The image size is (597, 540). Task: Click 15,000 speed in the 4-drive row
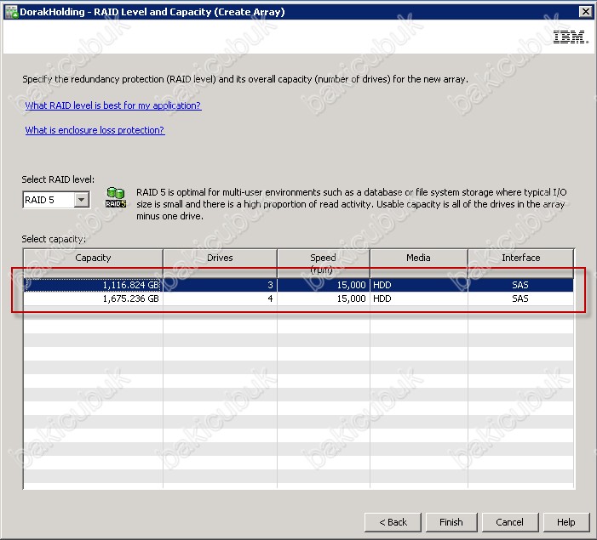324,298
